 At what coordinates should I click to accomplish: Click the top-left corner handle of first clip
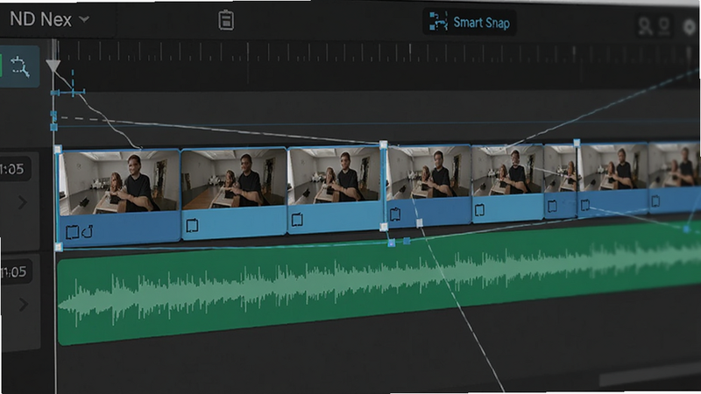point(58,149)
